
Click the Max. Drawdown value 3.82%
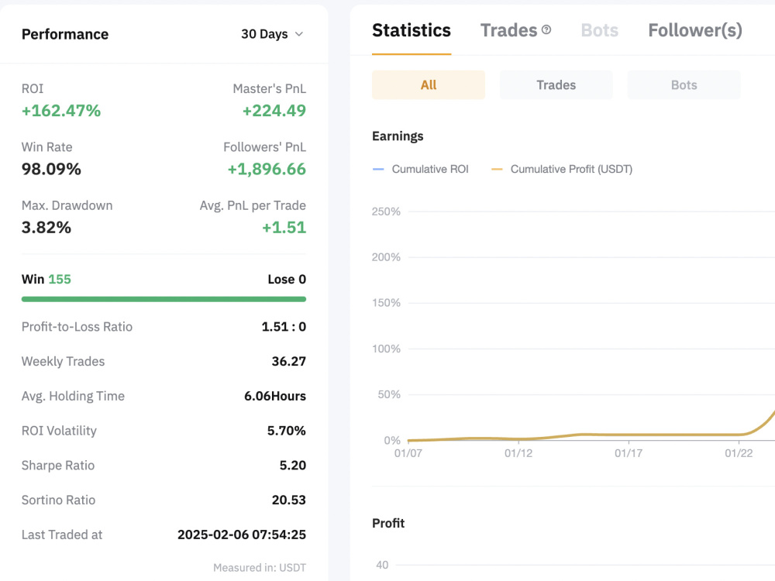pos(46,227)
